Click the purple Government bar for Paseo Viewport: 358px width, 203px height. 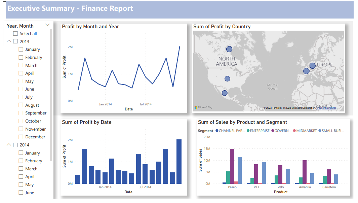[232, 166]
